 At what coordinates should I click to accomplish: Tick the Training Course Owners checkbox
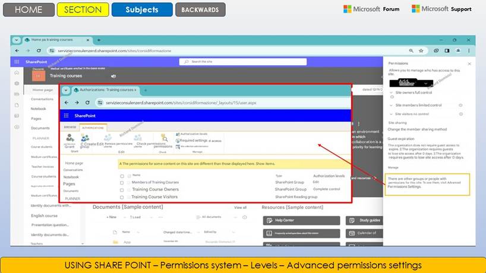coord(122,189)
